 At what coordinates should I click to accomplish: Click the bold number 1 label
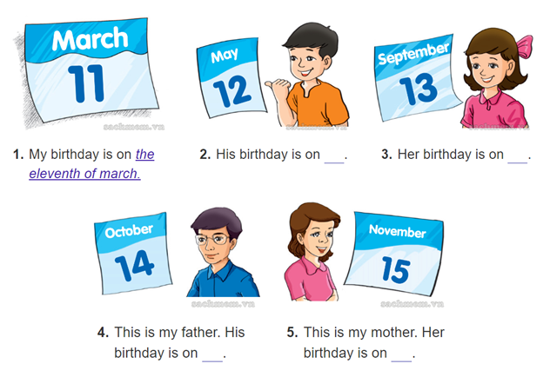[18, 155]
